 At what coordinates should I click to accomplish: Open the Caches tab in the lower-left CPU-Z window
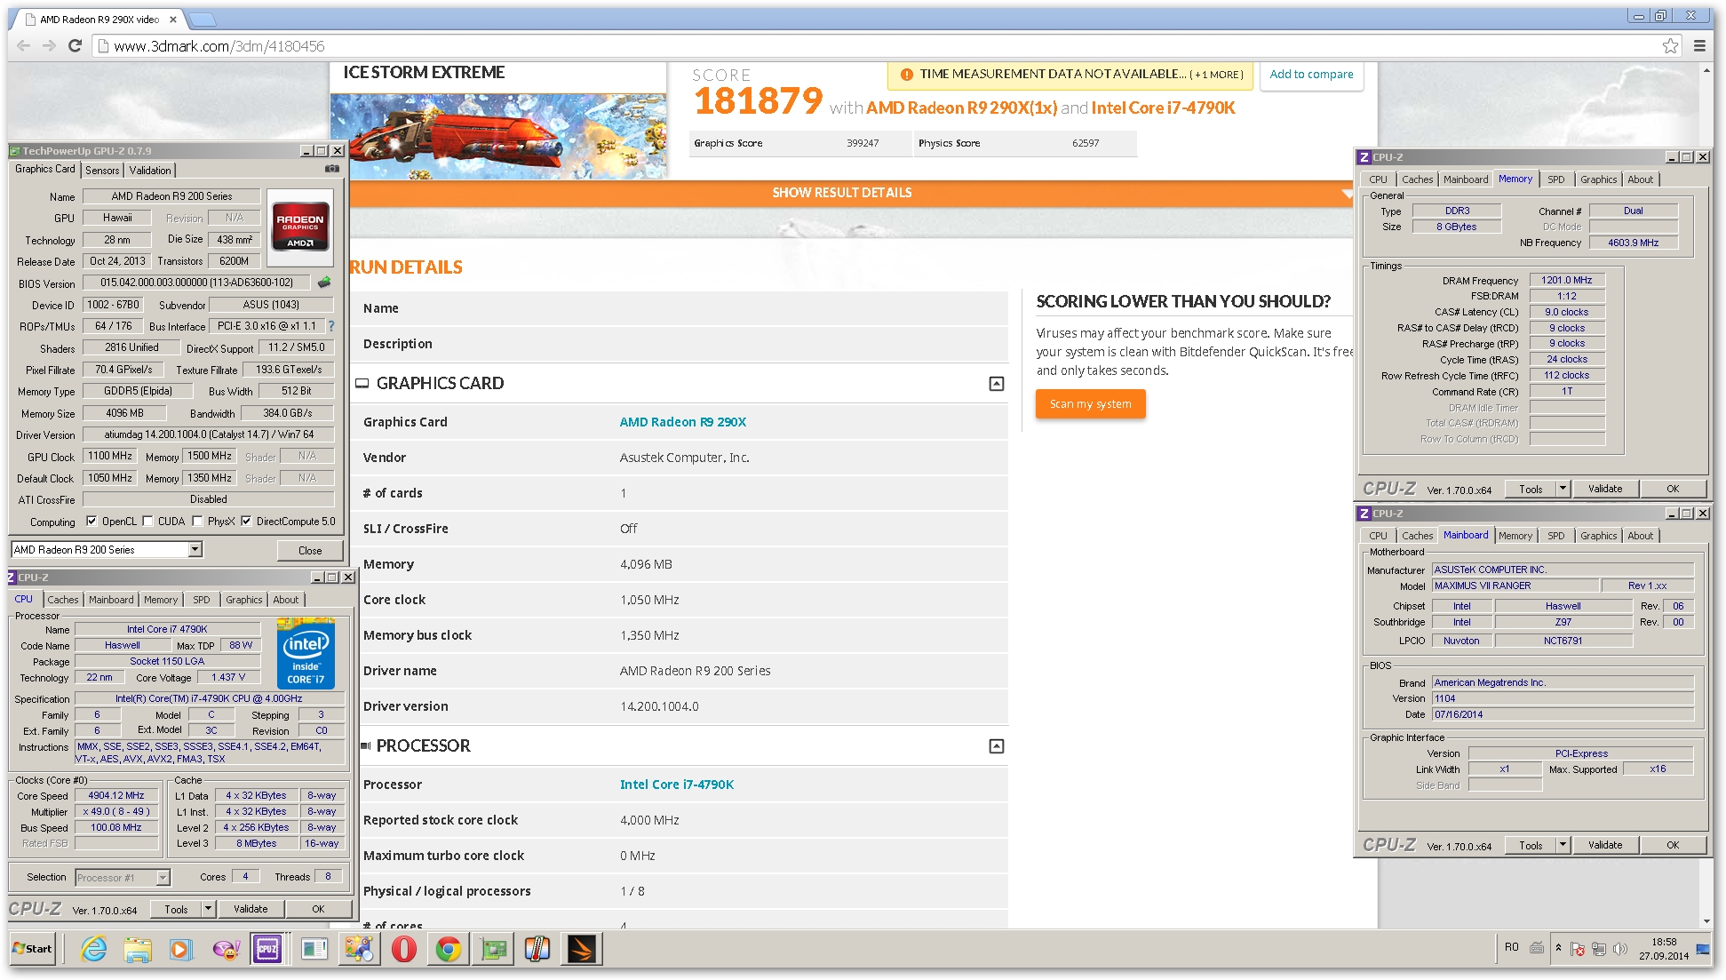pos(63,600)
